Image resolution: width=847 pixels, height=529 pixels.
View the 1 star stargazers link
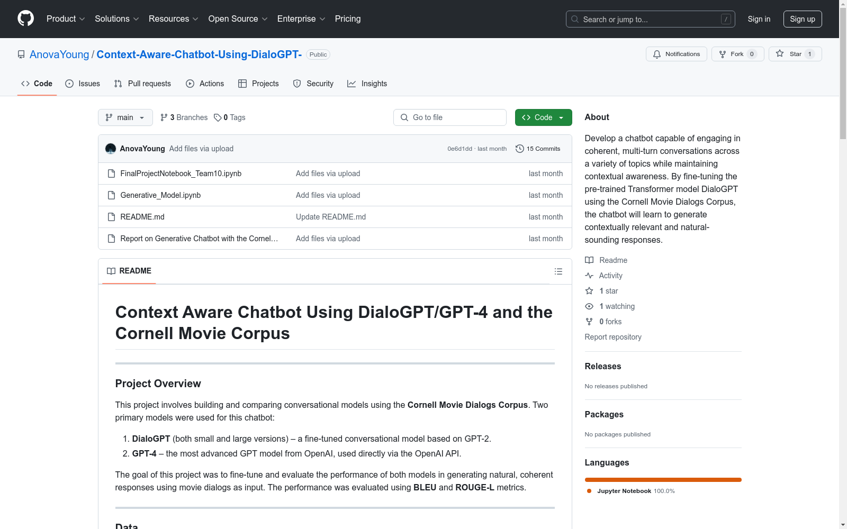click(602, 291)
